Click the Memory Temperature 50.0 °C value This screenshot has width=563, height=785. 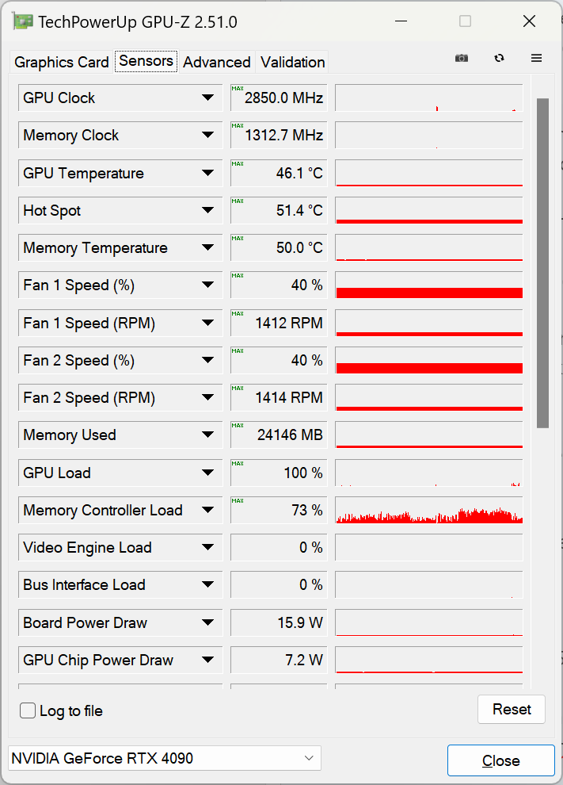point(279,248)
